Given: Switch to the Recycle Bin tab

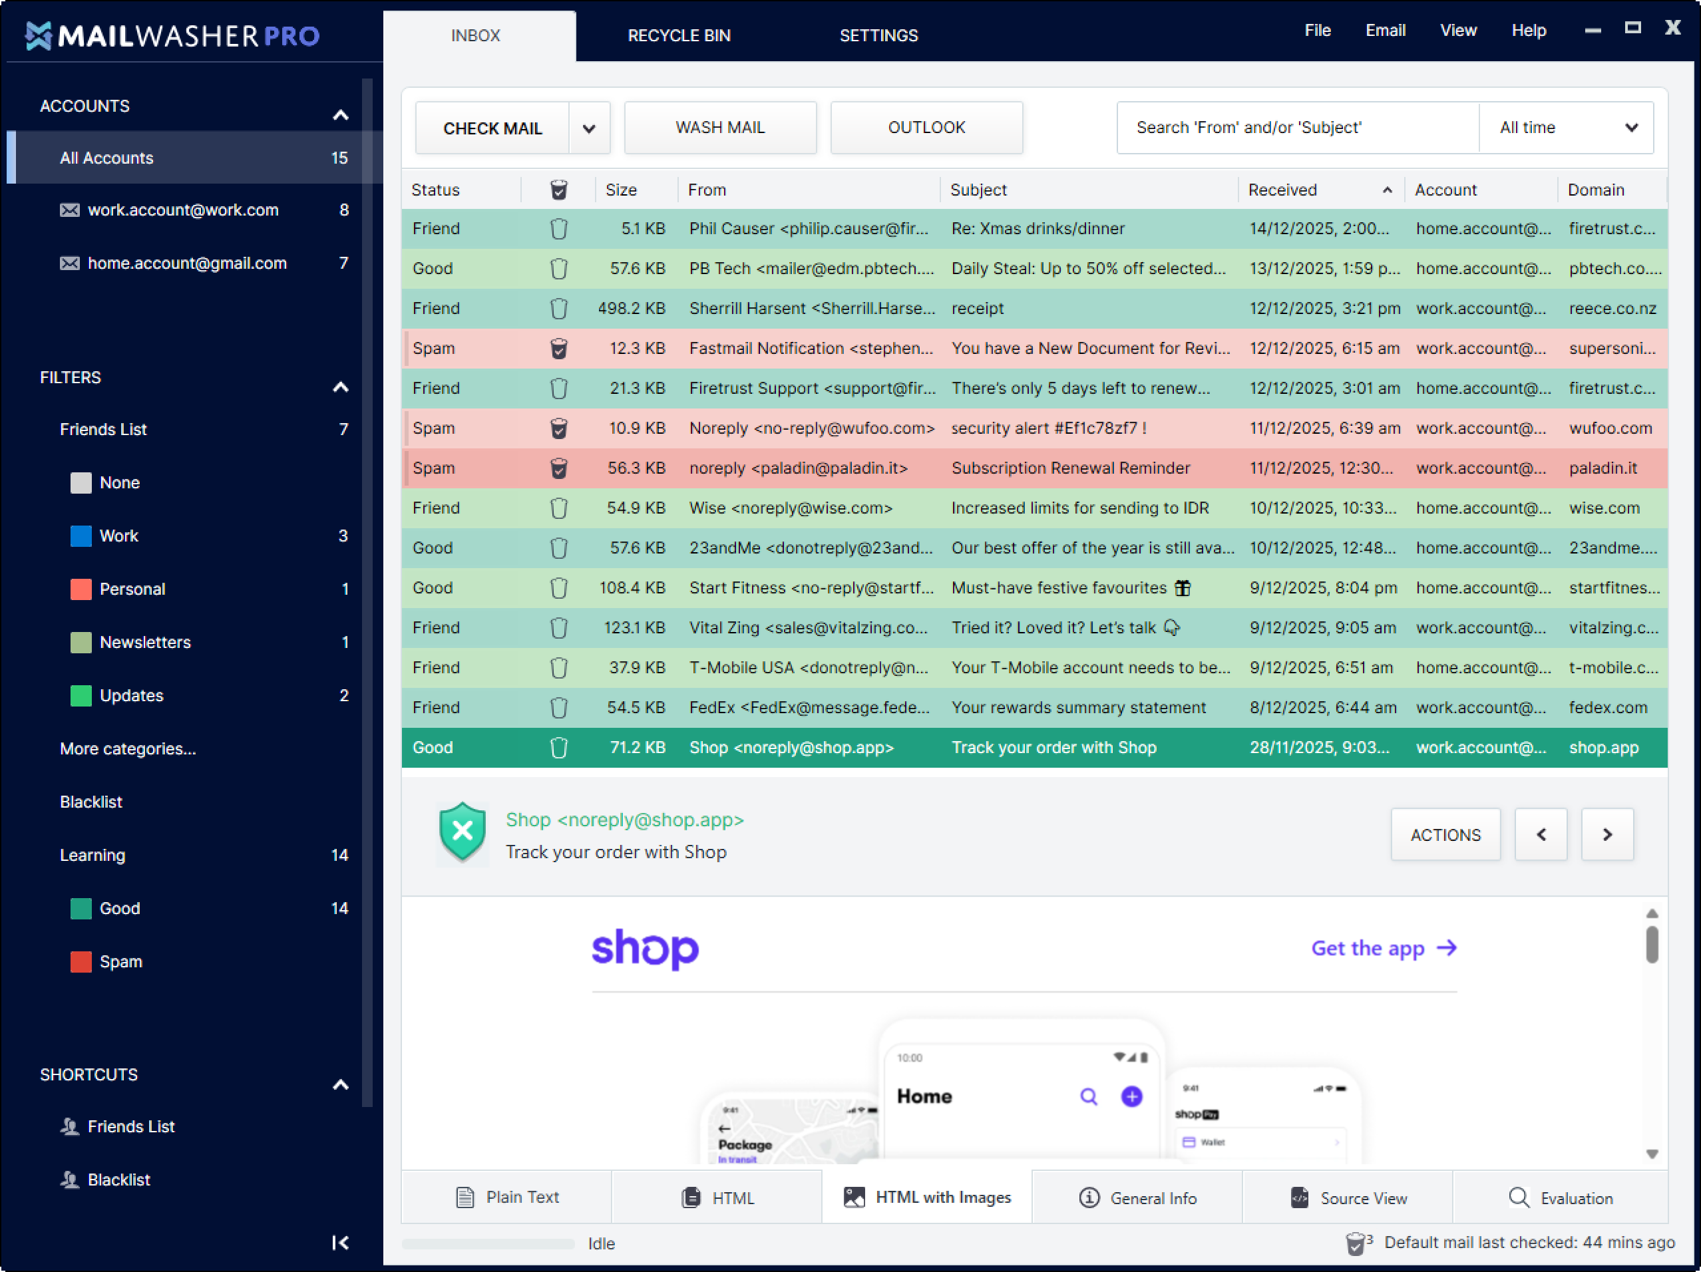Looking at the screenshot, I should [678, 35].
